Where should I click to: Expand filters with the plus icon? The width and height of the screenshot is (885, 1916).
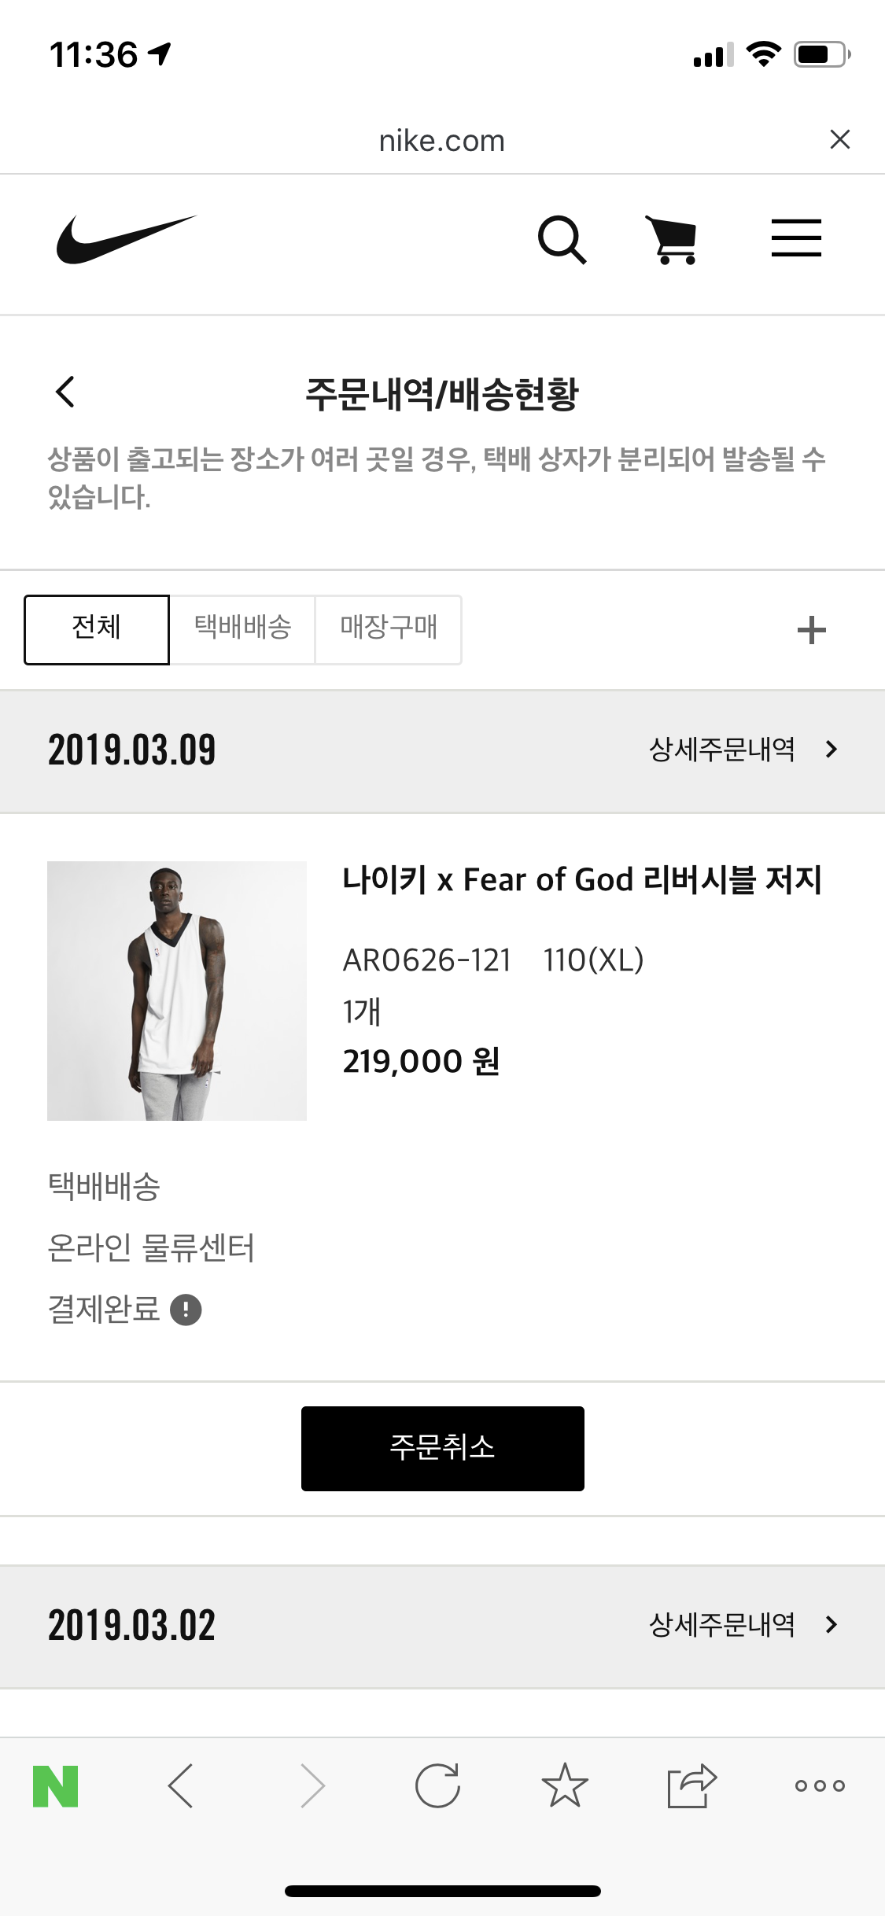pyautogui.click(x=811, y=630)
